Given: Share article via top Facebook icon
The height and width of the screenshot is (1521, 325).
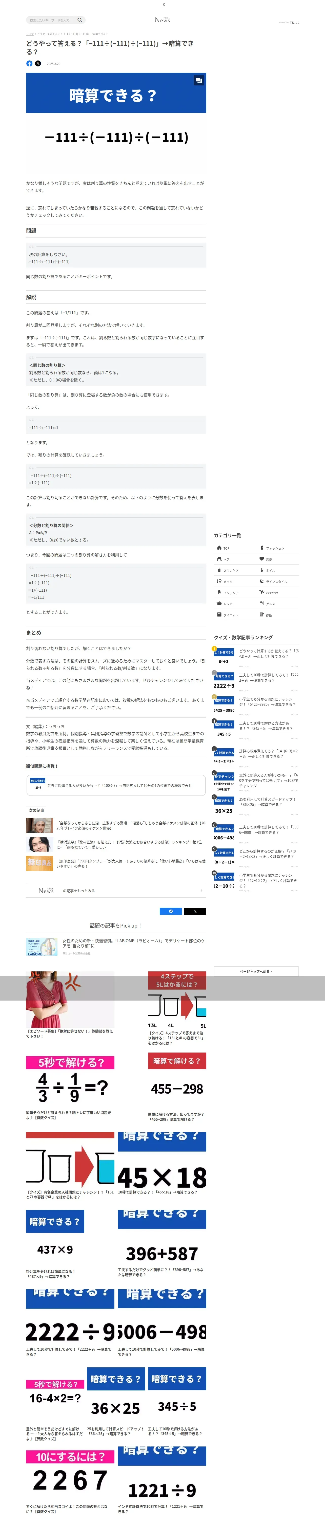Looking at the screenshot, I should point(30,63).
